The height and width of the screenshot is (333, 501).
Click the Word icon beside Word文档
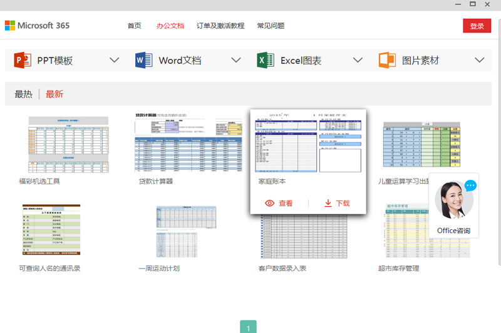tap(144, 61)
